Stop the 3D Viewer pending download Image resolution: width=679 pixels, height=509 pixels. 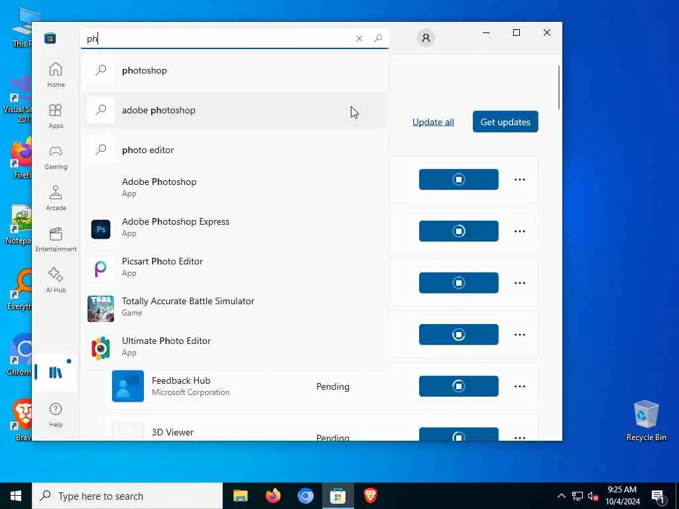tap(459, 434)
